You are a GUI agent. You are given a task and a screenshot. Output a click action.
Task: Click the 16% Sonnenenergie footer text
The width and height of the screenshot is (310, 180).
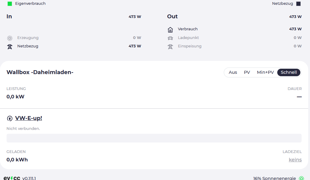tap(275, 178)
